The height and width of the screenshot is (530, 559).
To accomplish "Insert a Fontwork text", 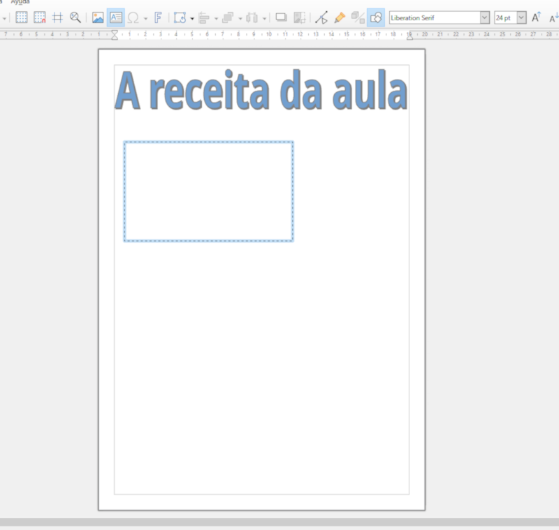I will pos(159,17).
